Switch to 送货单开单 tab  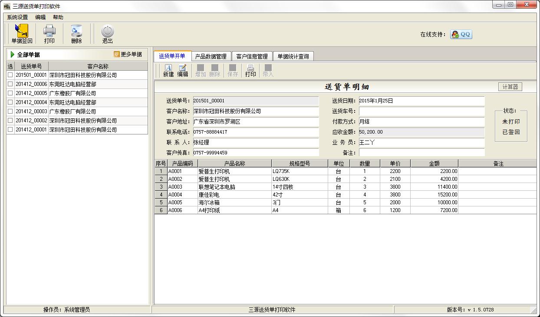pyautogui.click(x=172, y=56)
